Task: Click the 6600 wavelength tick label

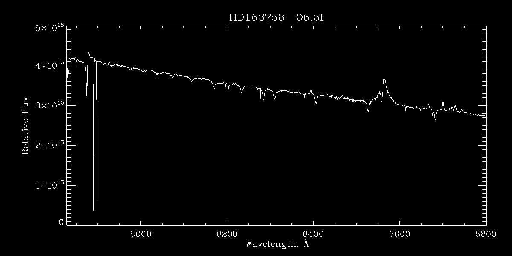Action: [x=399, y=234]
